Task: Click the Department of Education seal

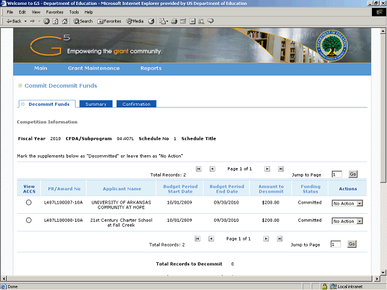Action: (x=332, y=46)
